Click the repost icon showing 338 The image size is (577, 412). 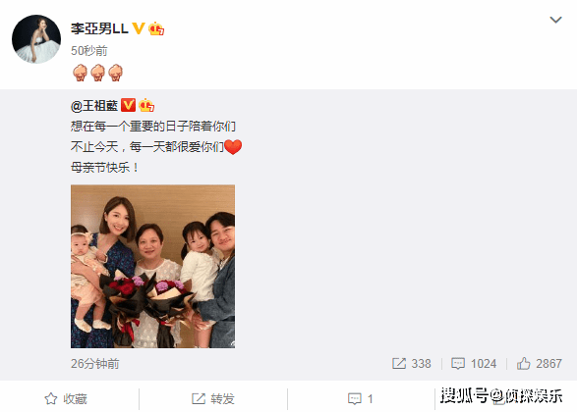pyautogui.click(x=412, y=364)
